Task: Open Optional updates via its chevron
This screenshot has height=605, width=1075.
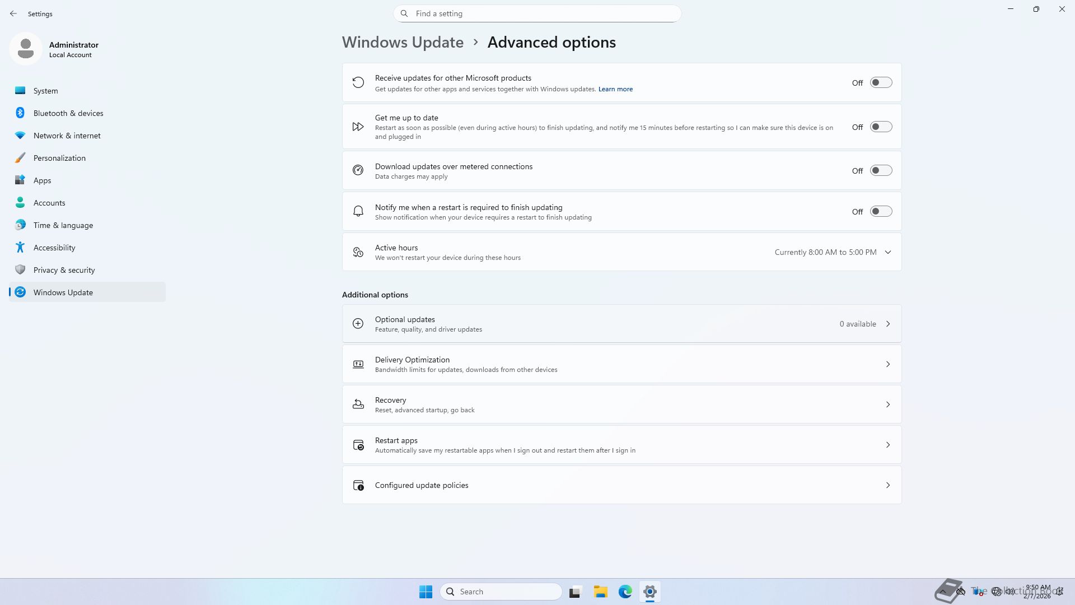Action: coord(887,324)
